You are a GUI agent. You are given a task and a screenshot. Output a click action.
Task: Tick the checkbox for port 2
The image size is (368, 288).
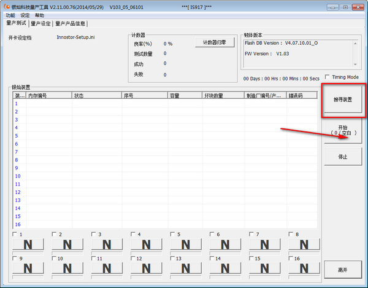point(54,235)
